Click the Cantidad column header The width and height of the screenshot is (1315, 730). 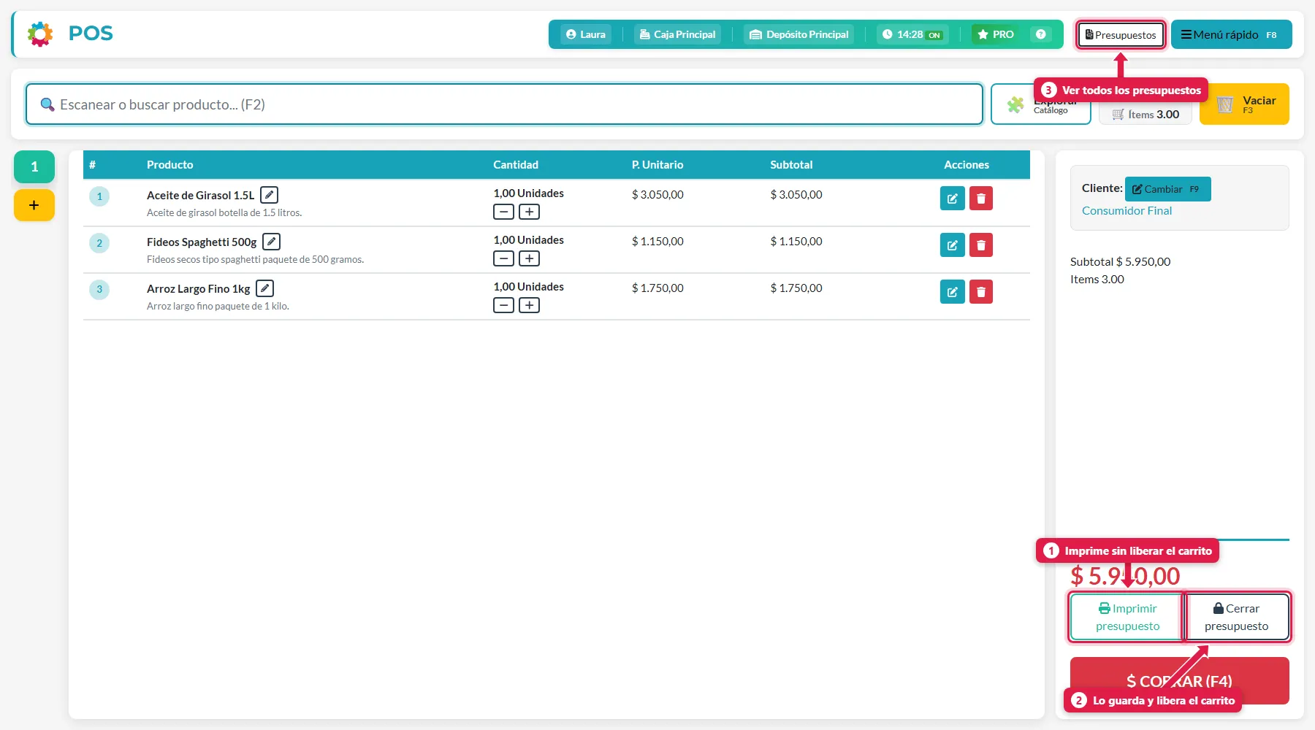coord(516,165)
